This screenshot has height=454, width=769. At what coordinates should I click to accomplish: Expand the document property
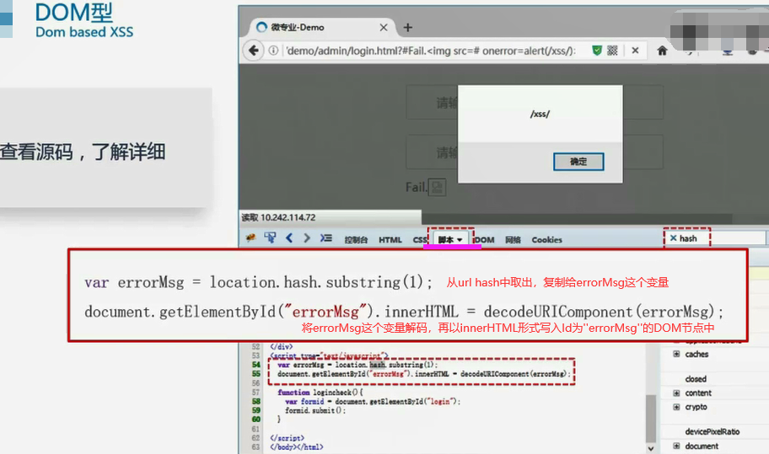tap(676, 446)
